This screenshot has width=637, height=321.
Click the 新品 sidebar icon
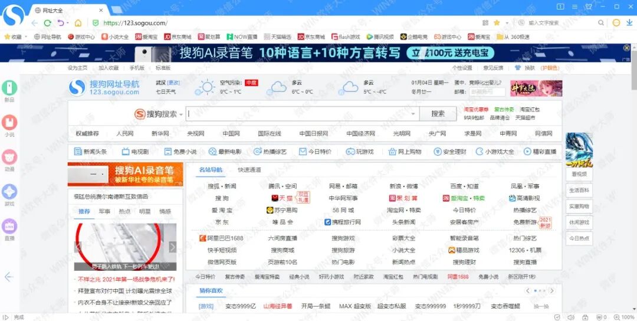9,88
